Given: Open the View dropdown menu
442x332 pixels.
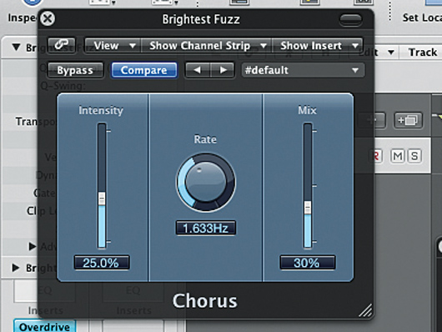Looking at the screenshot, I should click(x=113, y=45).
